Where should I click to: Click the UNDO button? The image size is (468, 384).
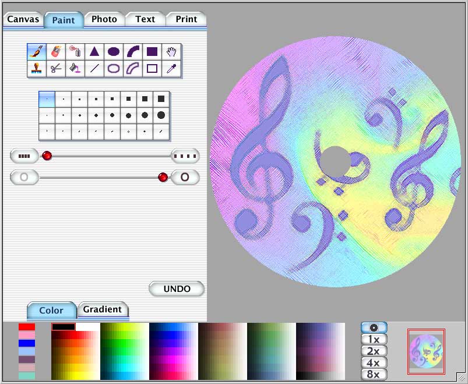click(x=177, y=289)
